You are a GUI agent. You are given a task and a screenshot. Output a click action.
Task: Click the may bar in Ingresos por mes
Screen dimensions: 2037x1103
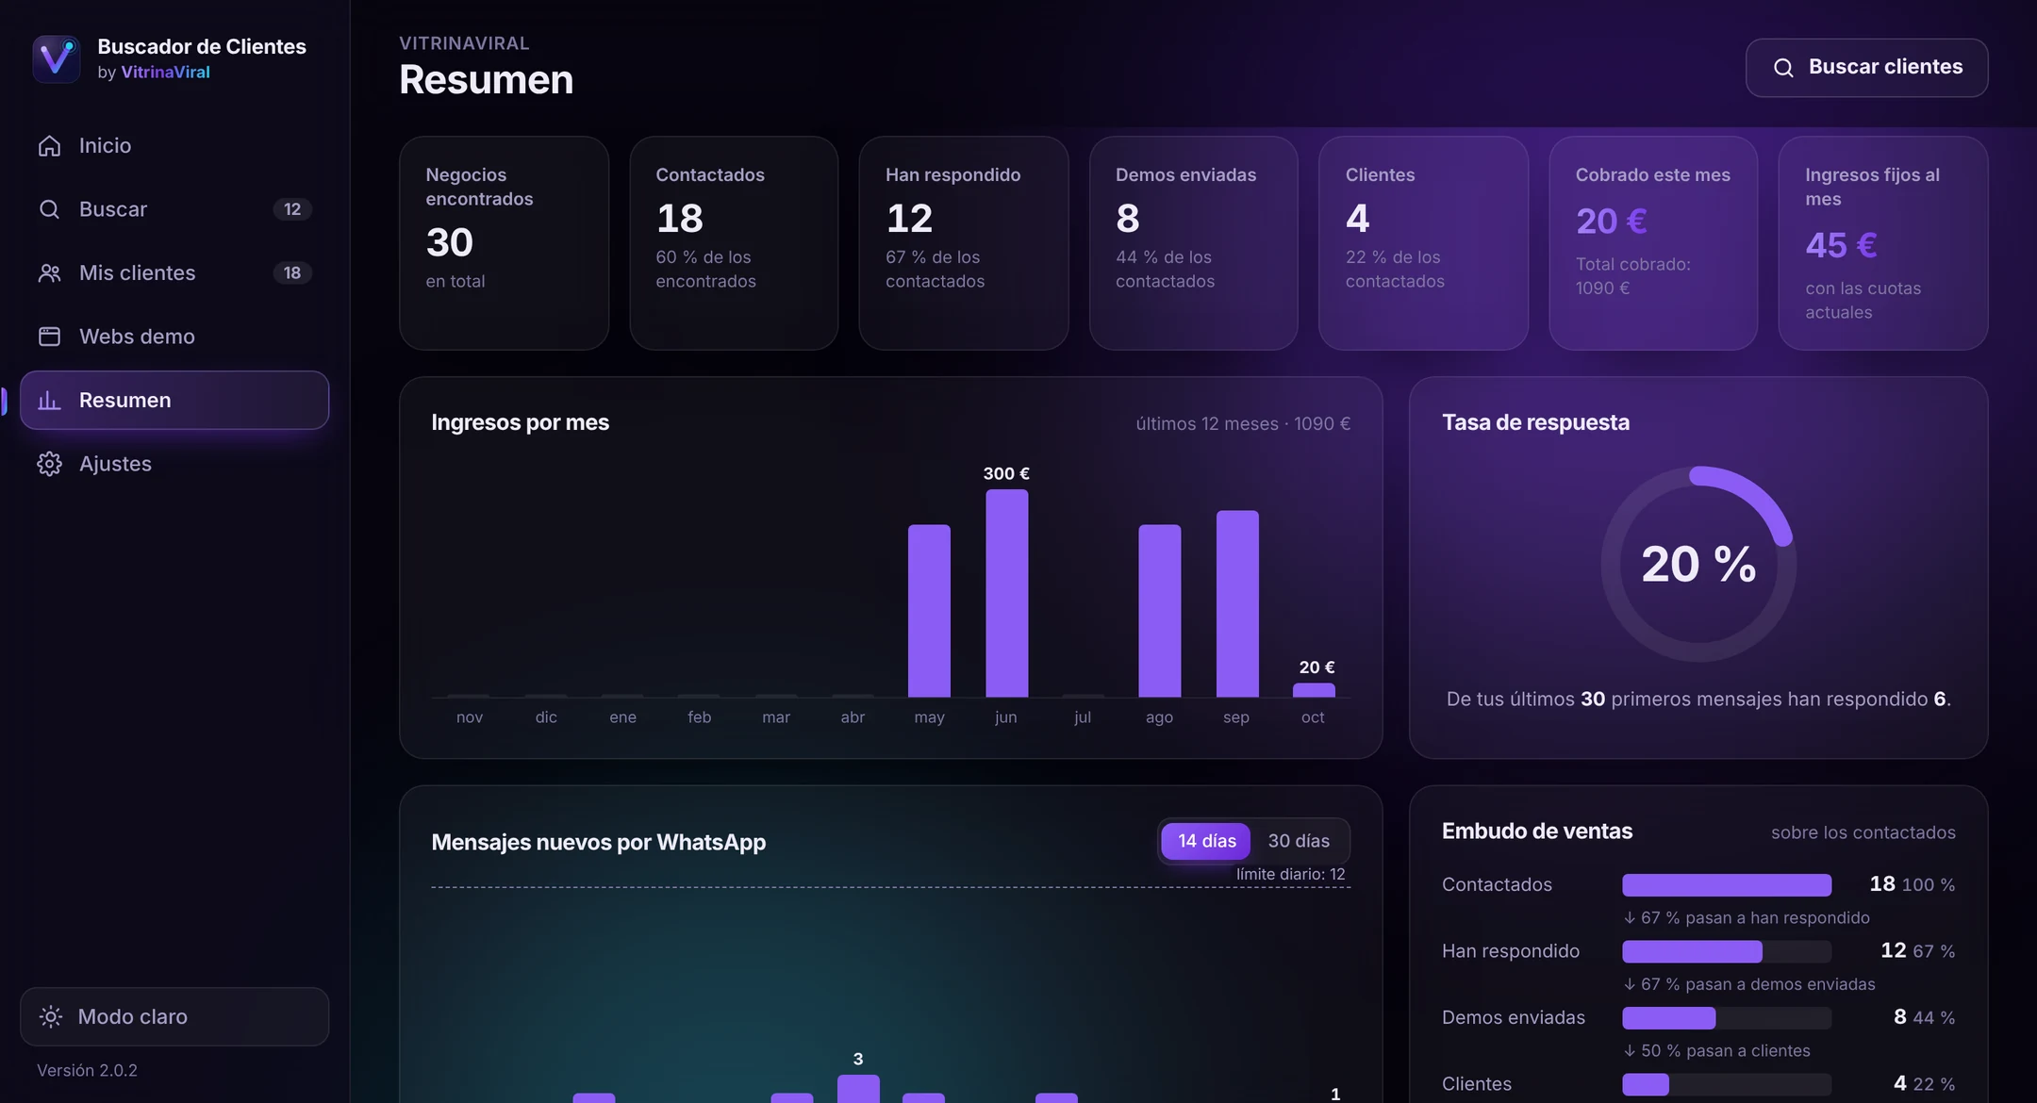tap(929, 611)
